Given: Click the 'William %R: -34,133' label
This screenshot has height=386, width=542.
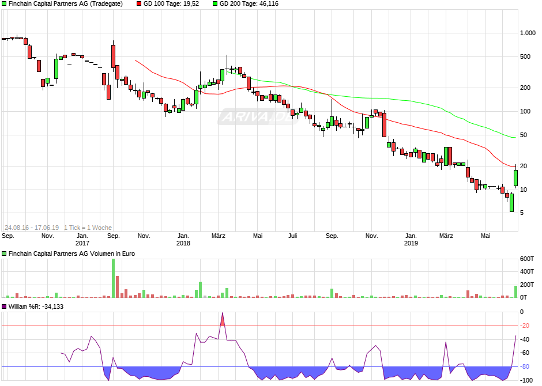Looking at the screenshot, I should click(36, 306).
